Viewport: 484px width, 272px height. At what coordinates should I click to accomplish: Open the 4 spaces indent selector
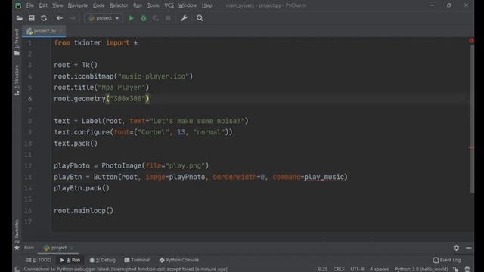tap(380, 269)
